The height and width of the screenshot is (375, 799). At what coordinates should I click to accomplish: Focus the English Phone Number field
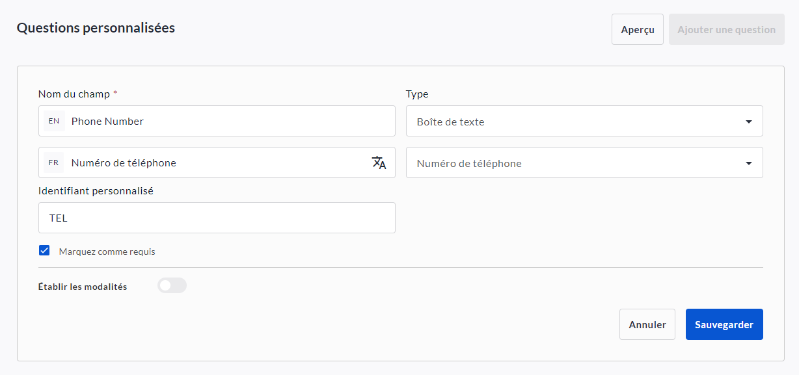click(228, 121)
